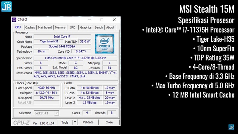Switch to the Memory tab
Viewport: 238px width, 134px height.
60,27
